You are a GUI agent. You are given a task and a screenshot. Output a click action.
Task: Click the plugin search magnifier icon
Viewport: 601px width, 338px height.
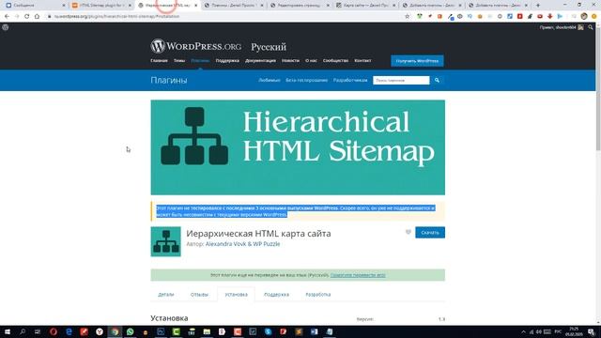pos(437,80)
